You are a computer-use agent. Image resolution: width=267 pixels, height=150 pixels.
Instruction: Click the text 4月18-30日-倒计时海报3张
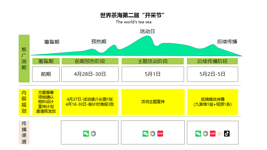click(x=90, y=104)
